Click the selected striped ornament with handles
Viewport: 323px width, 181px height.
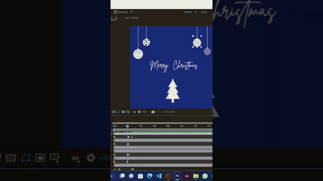click(197, 42)
